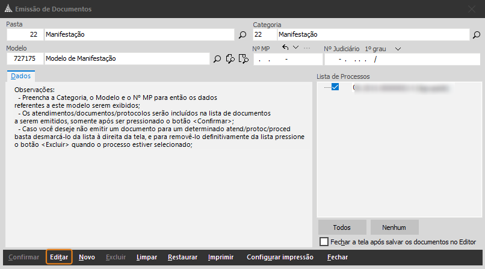This screenshot has height=269, width=485.
Task: Click the Imprimir button
Action: pos(221,257)
